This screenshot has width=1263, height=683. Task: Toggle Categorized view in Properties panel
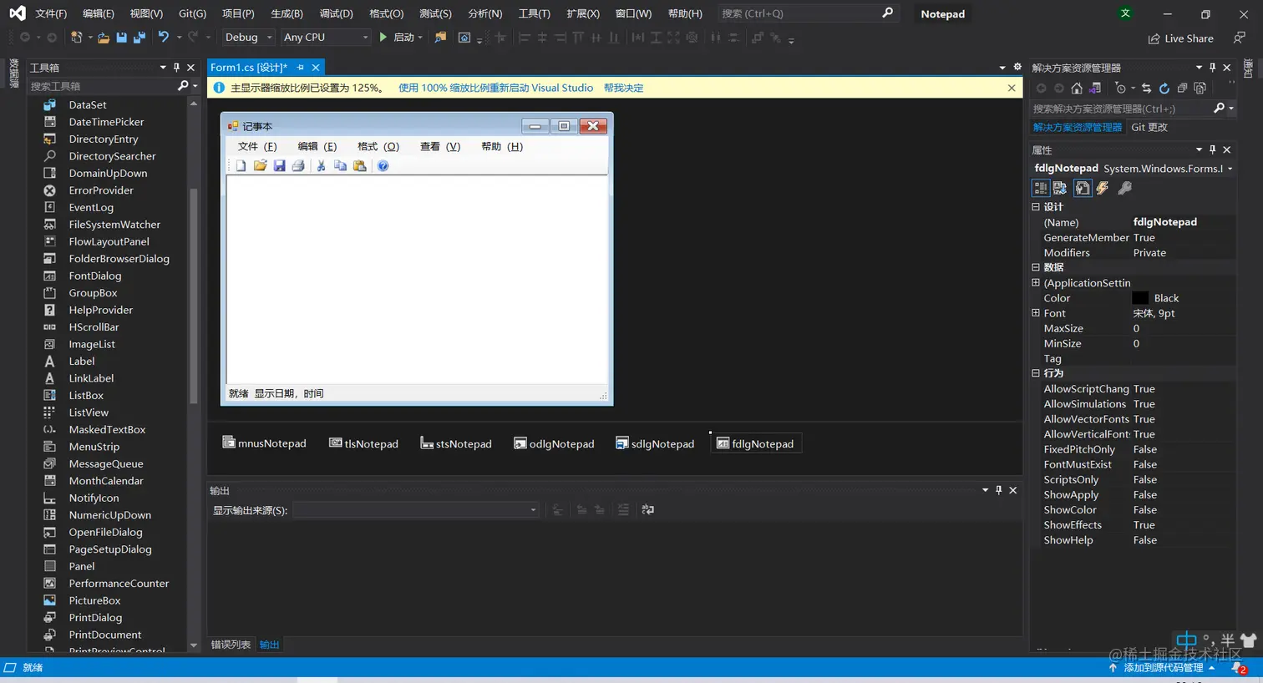coord(1041,188)
